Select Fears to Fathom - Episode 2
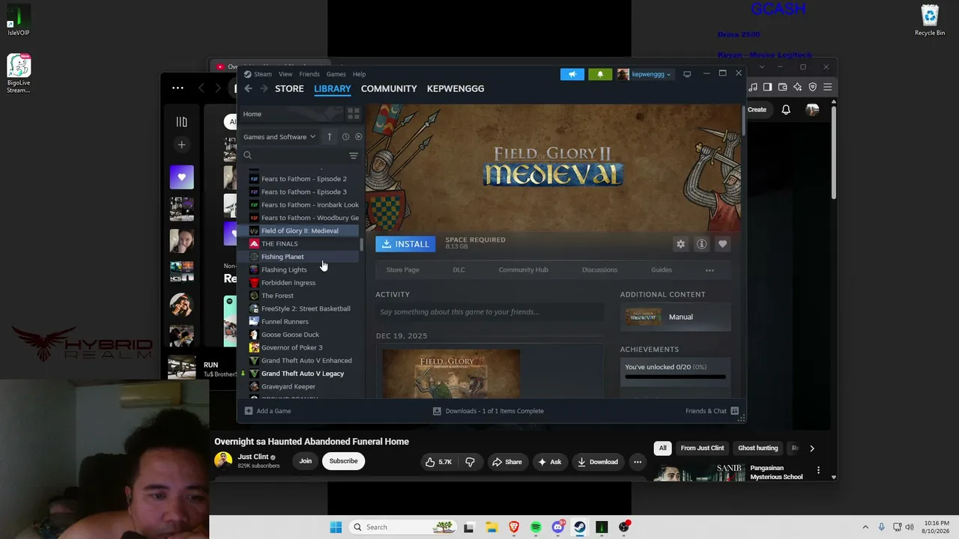The height and width of the screenshot is (539, 959). click(304, 179)
